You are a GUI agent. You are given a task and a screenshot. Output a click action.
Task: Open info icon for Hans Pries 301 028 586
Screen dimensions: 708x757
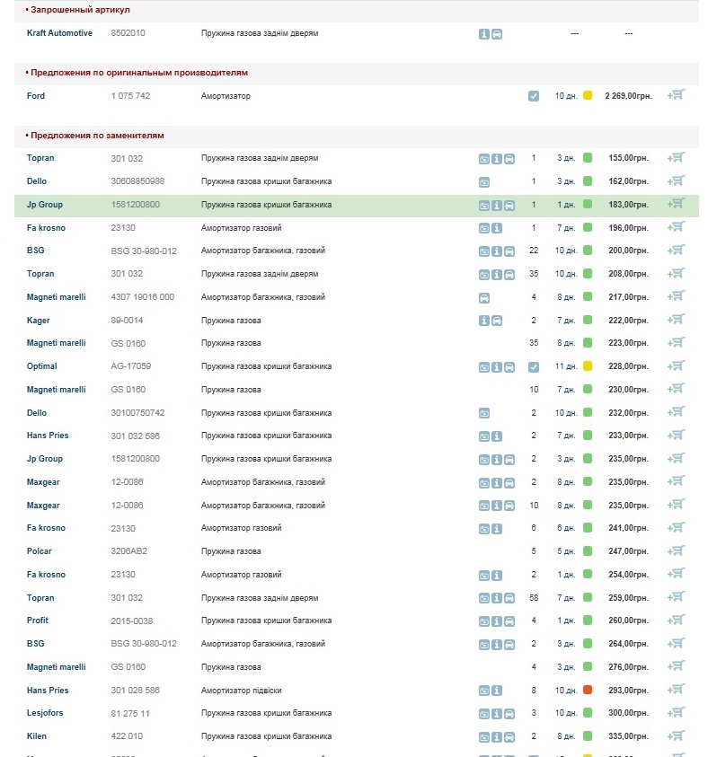(x=497, y=691)
